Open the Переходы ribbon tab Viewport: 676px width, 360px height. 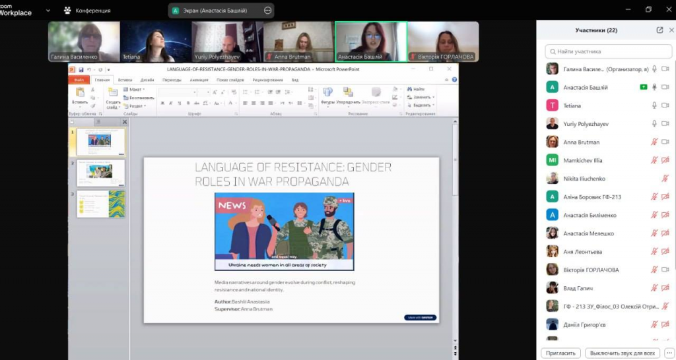(172, 80)
